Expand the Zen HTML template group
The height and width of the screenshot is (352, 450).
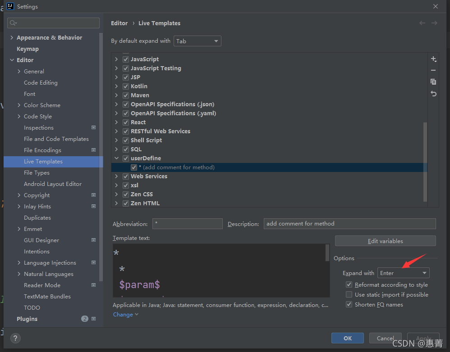pos(116,203)
